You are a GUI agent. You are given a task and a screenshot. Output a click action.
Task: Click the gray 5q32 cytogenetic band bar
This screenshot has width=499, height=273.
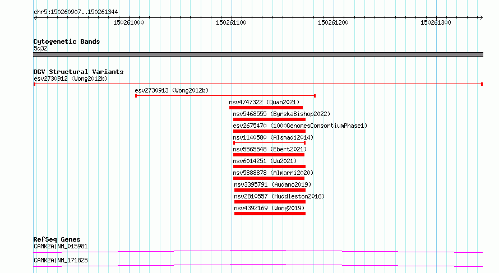point(258,54)
